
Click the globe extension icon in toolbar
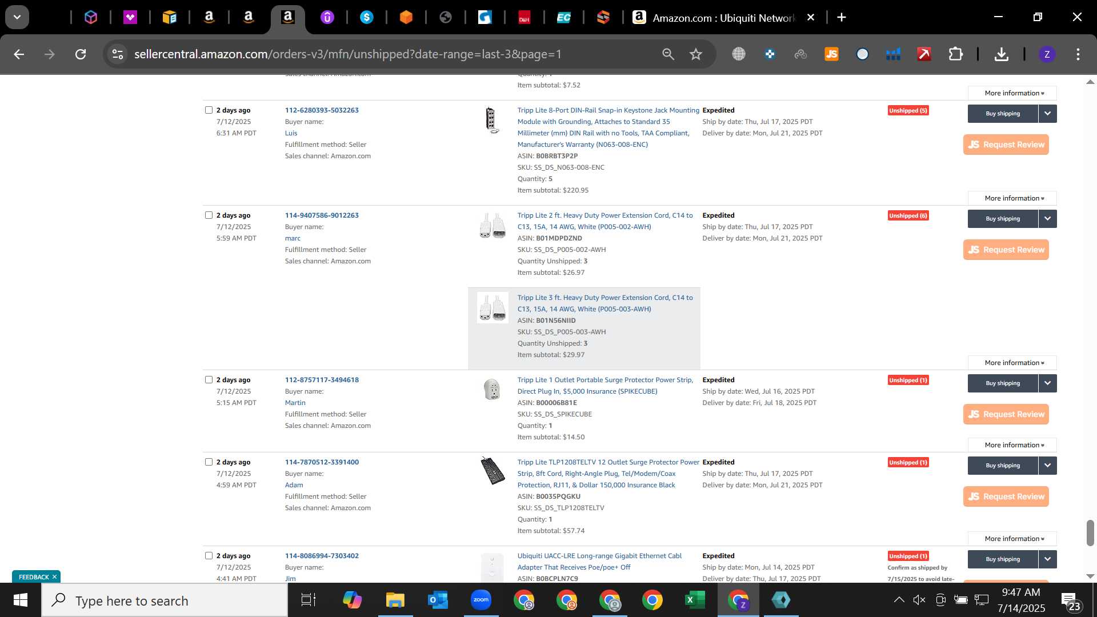point(739,54)
